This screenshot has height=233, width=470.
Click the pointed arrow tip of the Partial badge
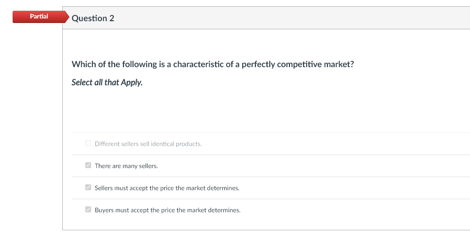[67, 17]
